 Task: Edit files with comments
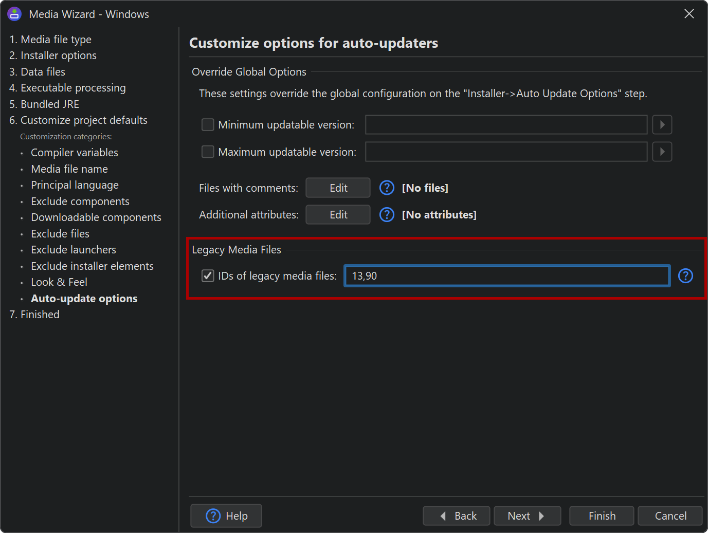338,188
